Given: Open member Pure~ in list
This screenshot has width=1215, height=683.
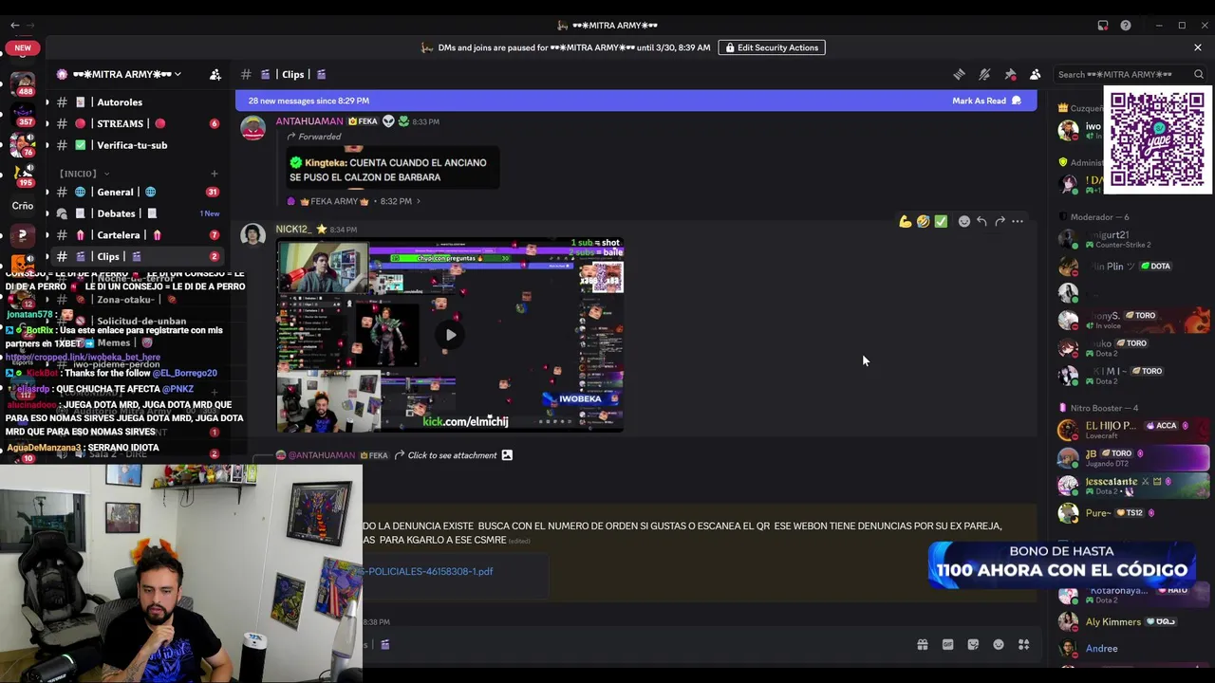Looking at the screenshot, I should click(x=1130, y=513).
